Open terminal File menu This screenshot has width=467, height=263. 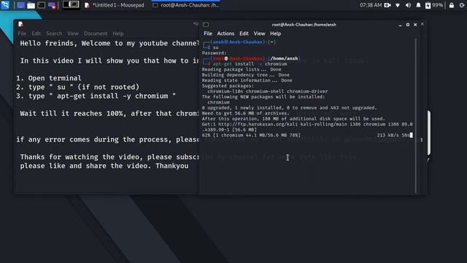point(208,34)
